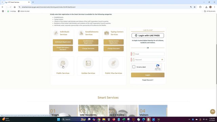Screen dimensions: 217x122
Task: Open the 02 UAE Residents card
Action: pos(93,111)
